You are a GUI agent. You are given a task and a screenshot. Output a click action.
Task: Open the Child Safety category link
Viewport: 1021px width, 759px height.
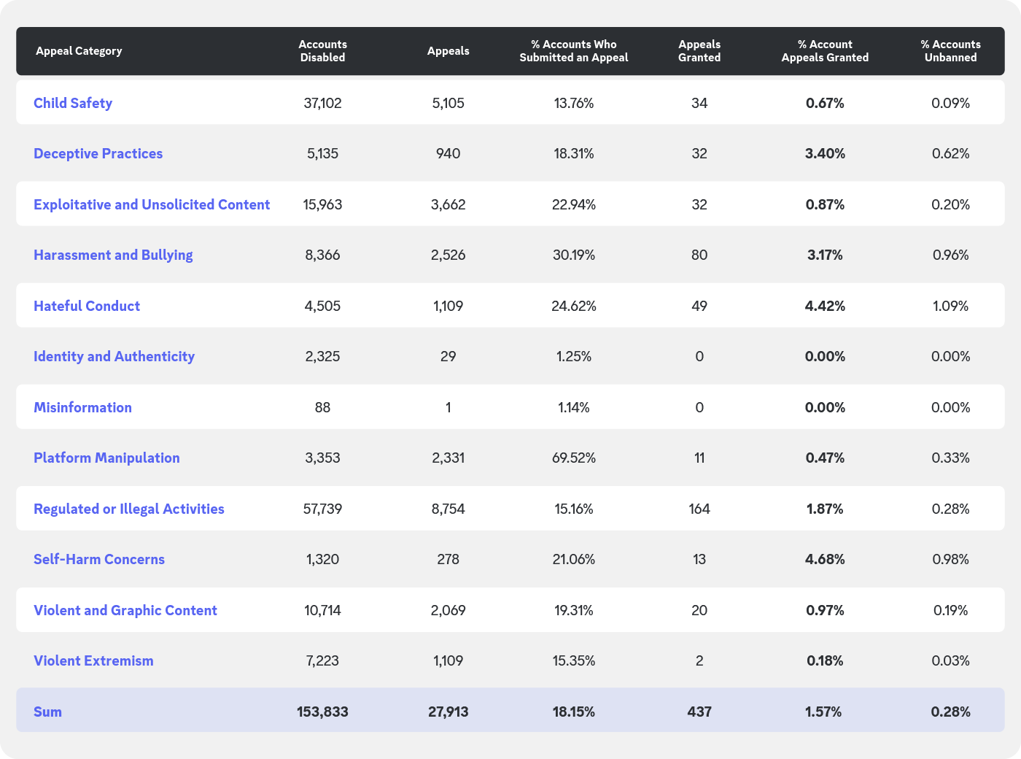(73, 103)
